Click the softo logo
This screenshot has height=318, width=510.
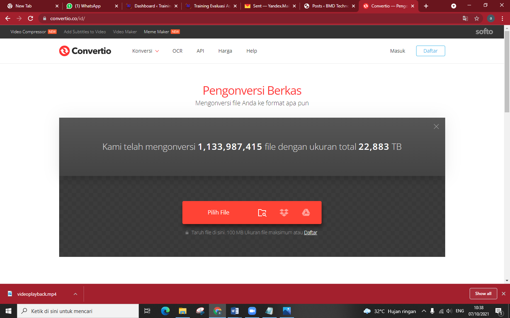click(x=484, y=31)
